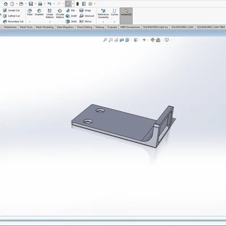Viewport: 226px width, 226px height.
Task: Select the Wrap feature tool
Action: pyautogui.click(x=85, y=10)
